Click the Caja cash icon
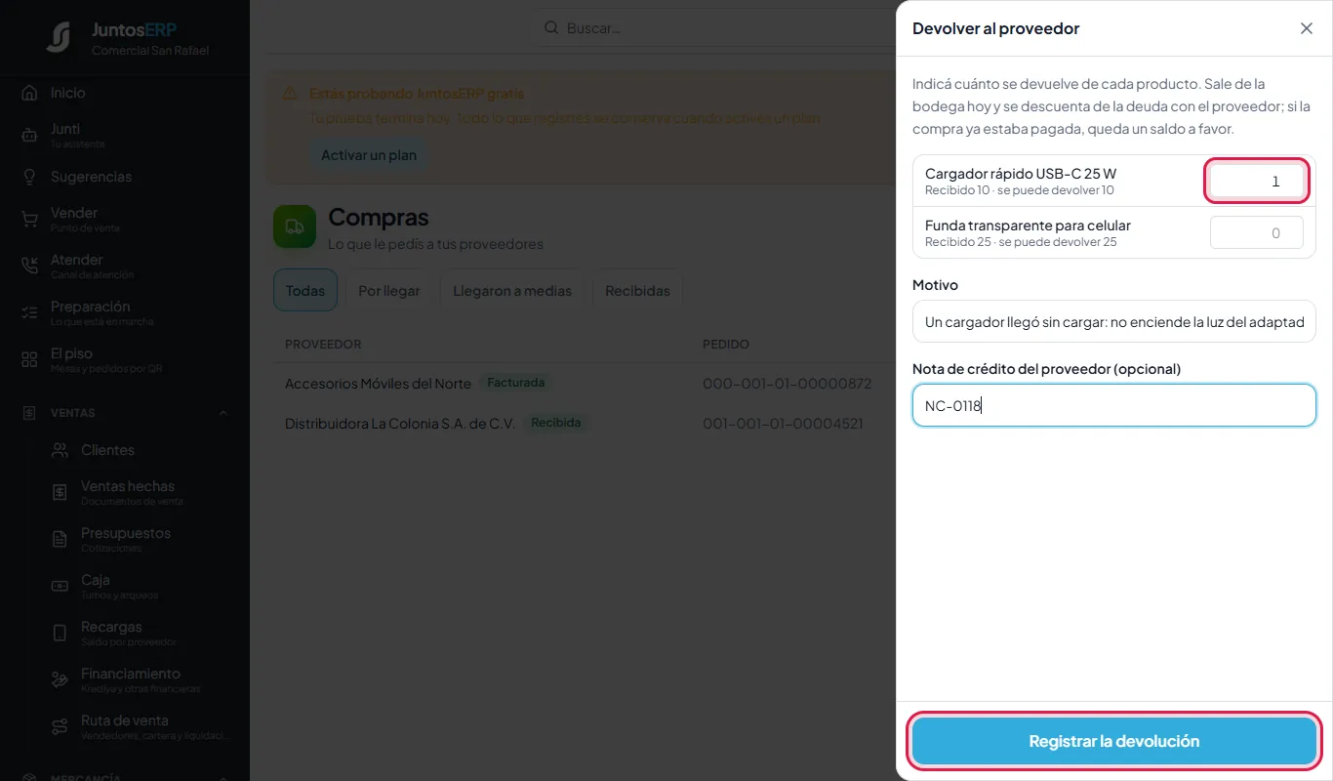The height and width of the screenshot is (781, 1333). tap(60, 586)
